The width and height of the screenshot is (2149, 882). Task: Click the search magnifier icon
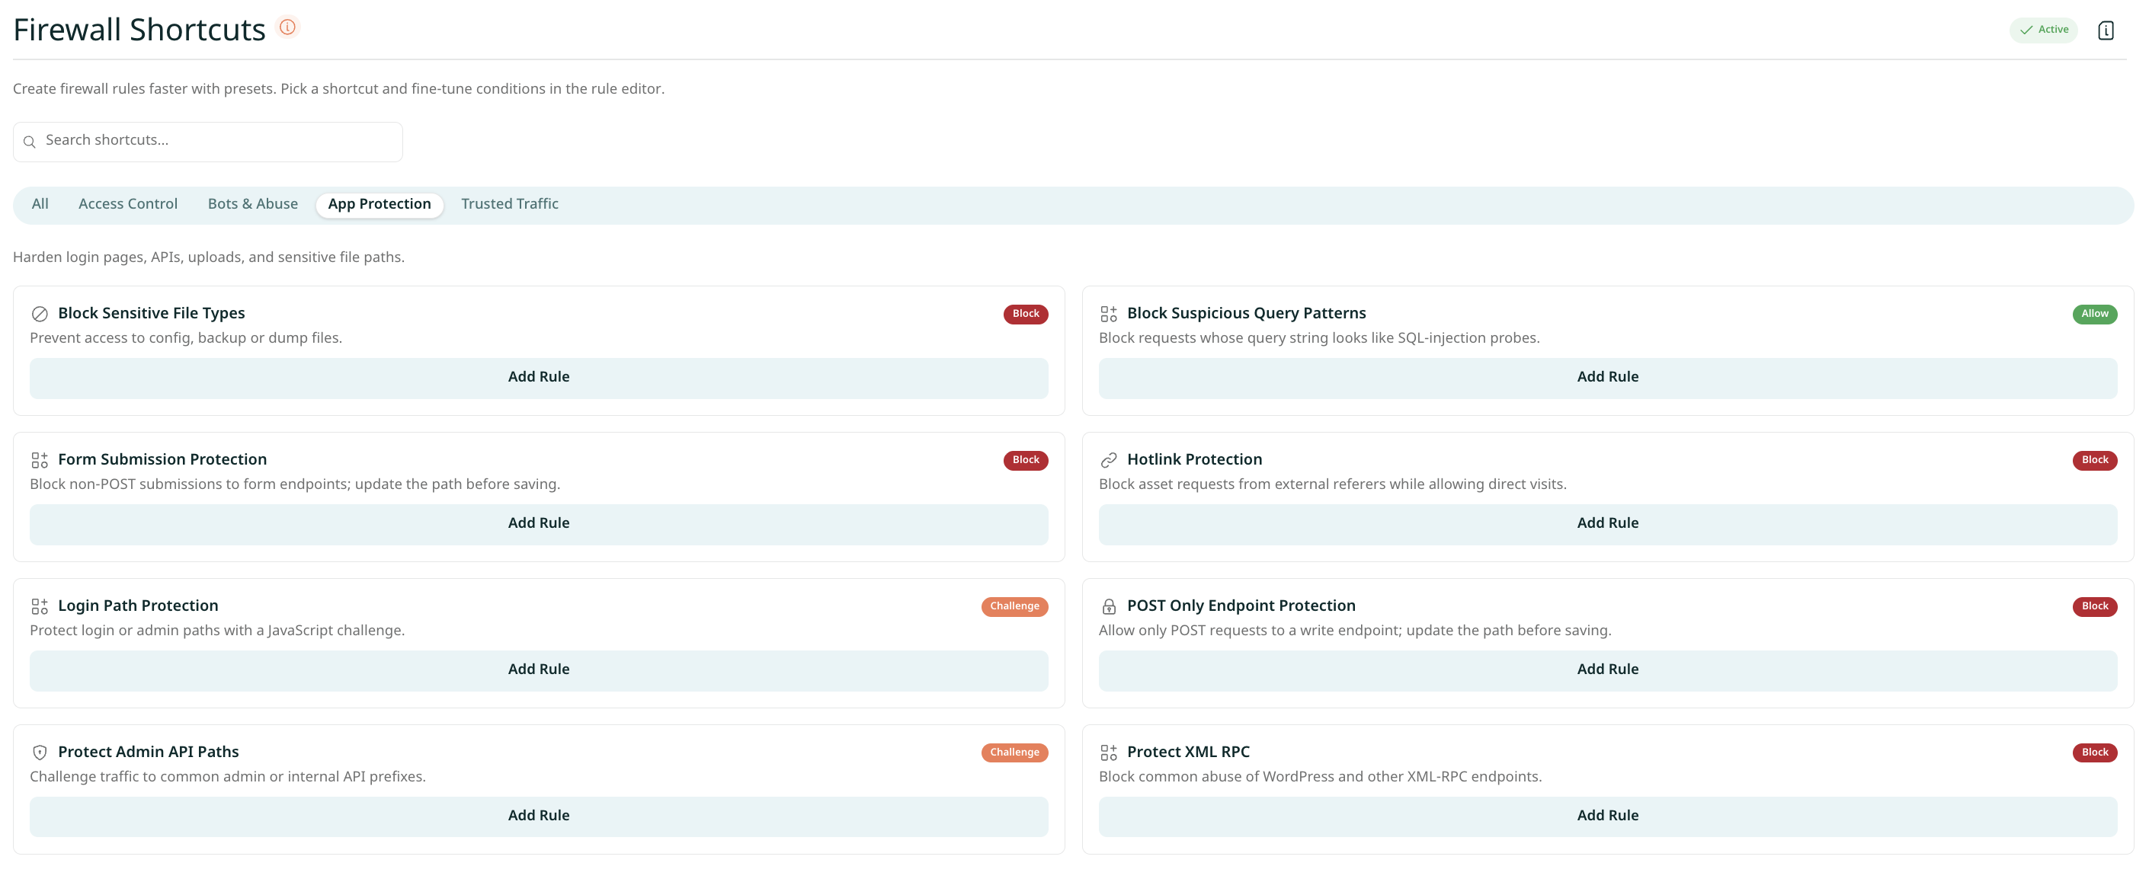pyautogui.click(x=29, y=142)
